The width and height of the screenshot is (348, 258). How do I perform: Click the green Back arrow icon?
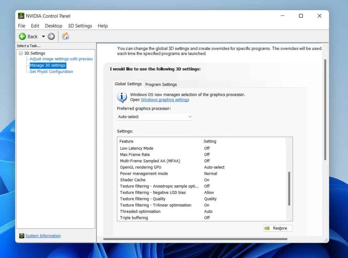tap(22, 36)
